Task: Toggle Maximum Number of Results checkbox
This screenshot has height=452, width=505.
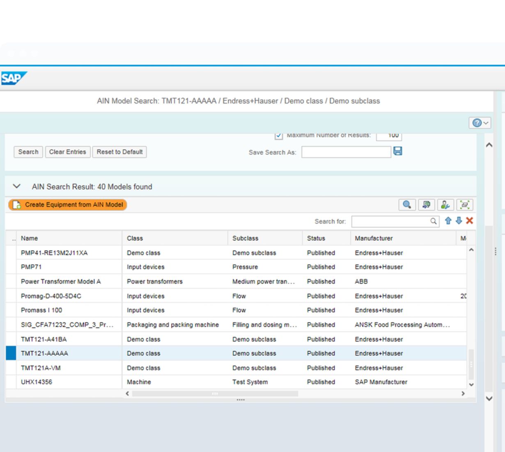Action: click(x=279, y=135)
